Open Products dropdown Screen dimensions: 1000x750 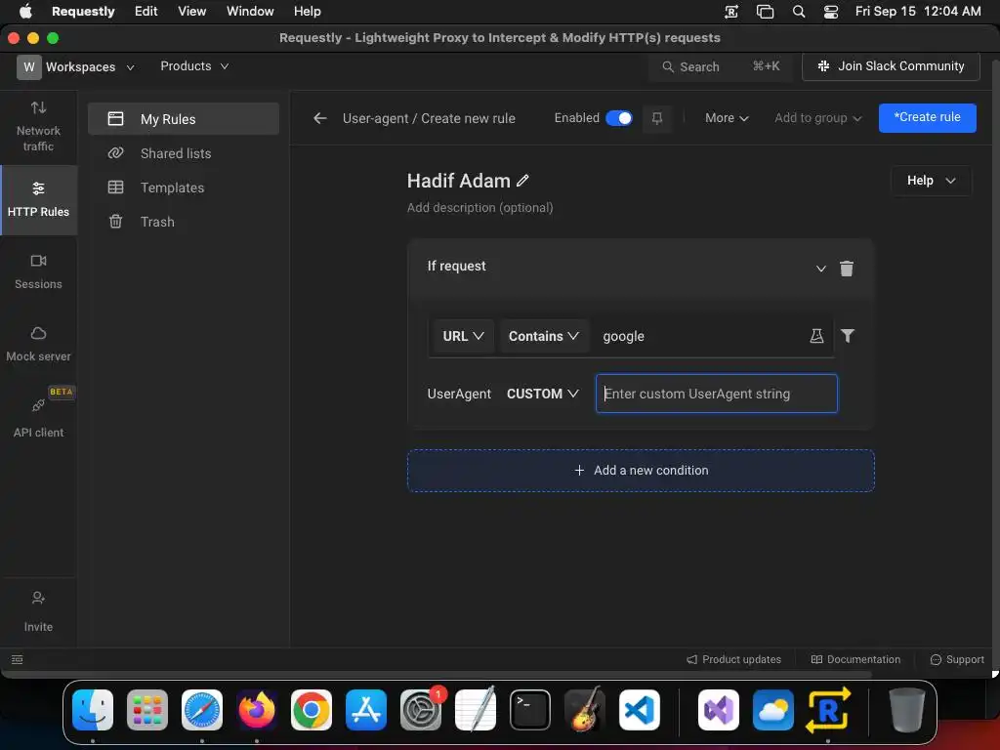coord(194,66)
